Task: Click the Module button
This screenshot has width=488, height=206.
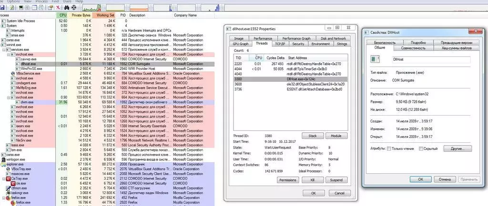Action: tap(336, 136)
